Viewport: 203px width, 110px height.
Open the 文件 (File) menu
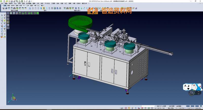pyautogui.click(x=2, y=3)
